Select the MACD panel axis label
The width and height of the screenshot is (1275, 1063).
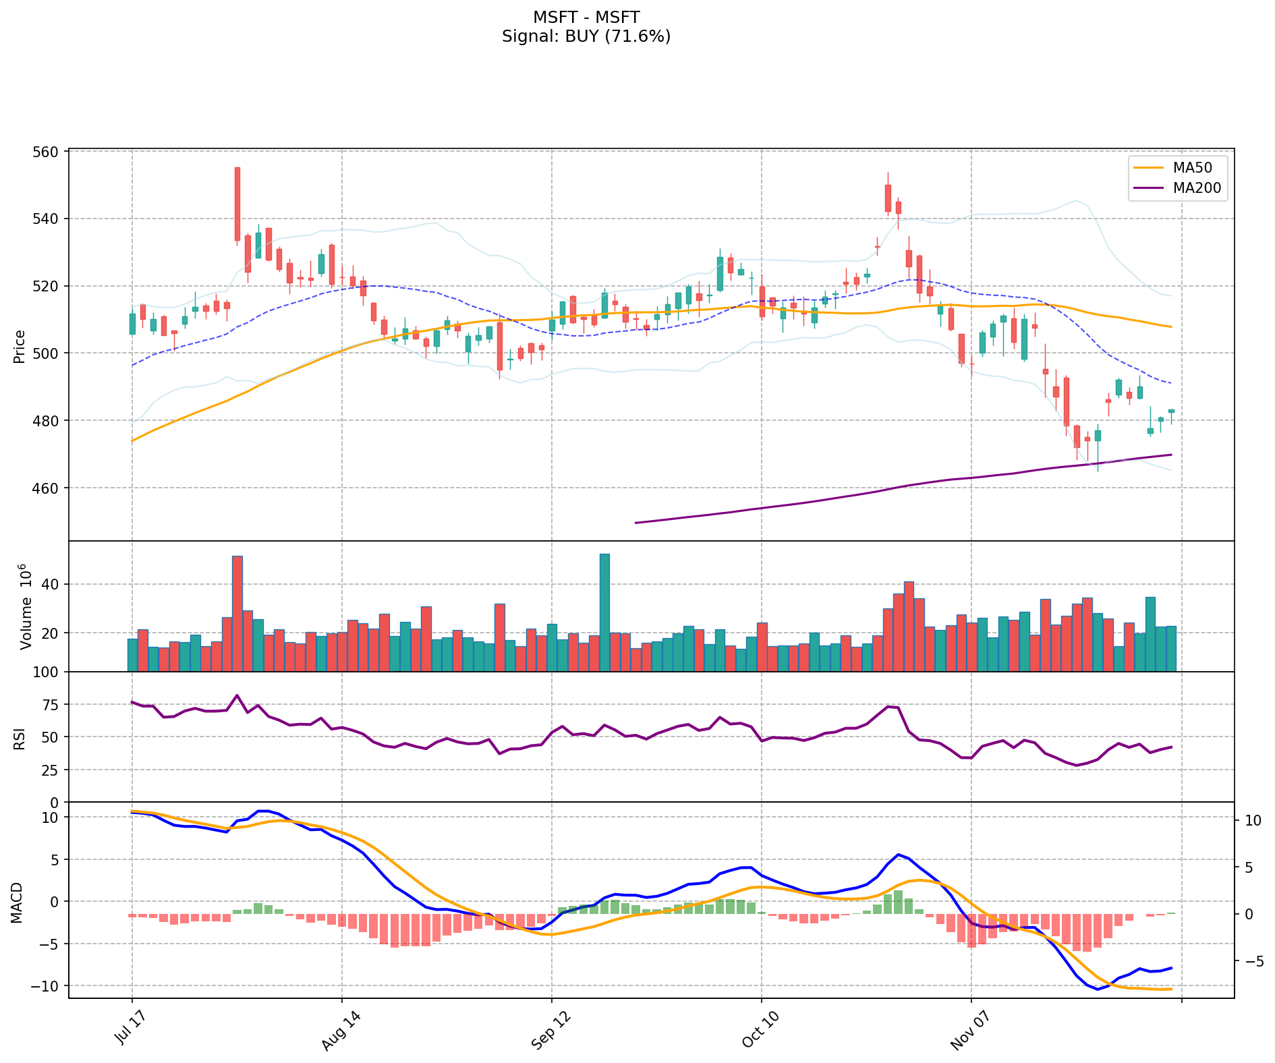(18, 902)
